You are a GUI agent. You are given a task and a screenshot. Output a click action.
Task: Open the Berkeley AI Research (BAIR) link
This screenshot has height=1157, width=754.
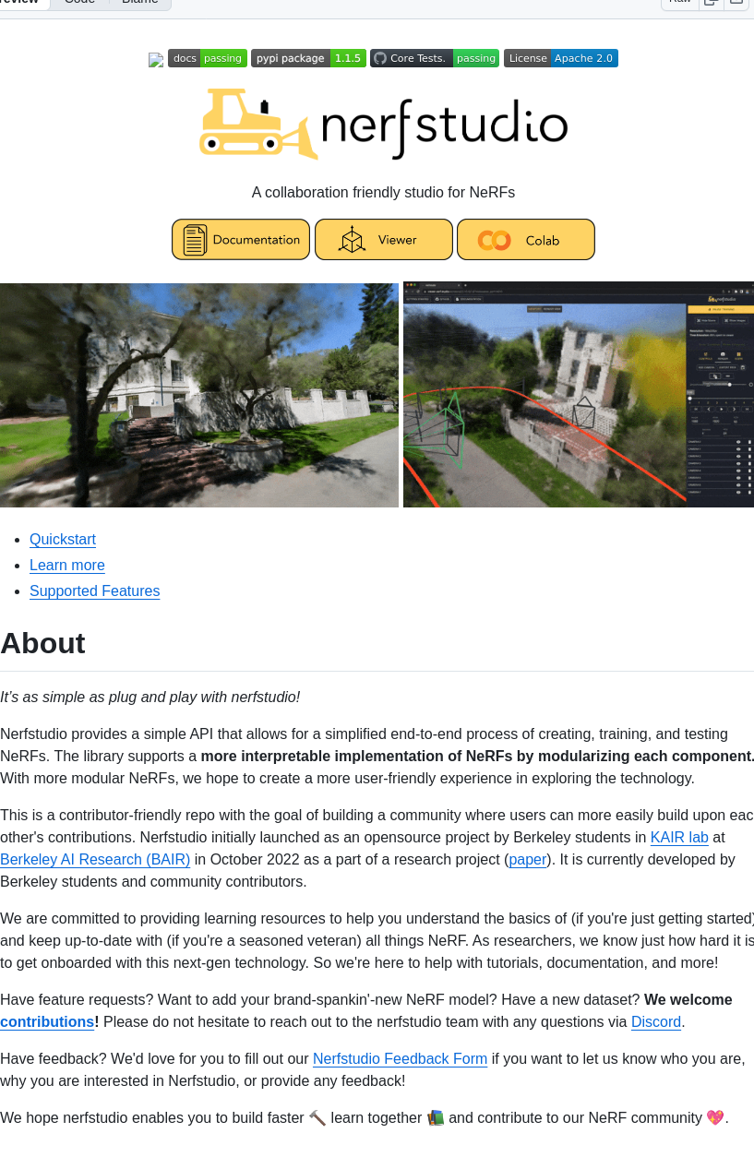pyautogui.click(x=95, y=860)
